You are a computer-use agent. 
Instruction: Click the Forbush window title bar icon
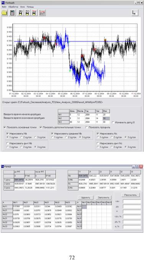(x=3, y=3)
